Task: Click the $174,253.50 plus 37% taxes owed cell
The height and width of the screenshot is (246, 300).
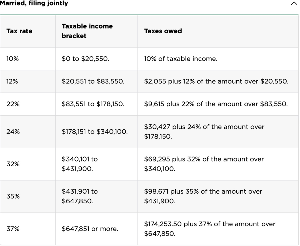Action: coord(210,229)
